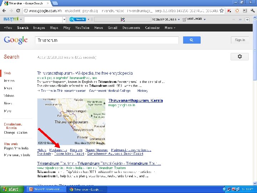
Task: Click the Thiruvananthapuram map thumbnail
Action: [x=71, y=122]
